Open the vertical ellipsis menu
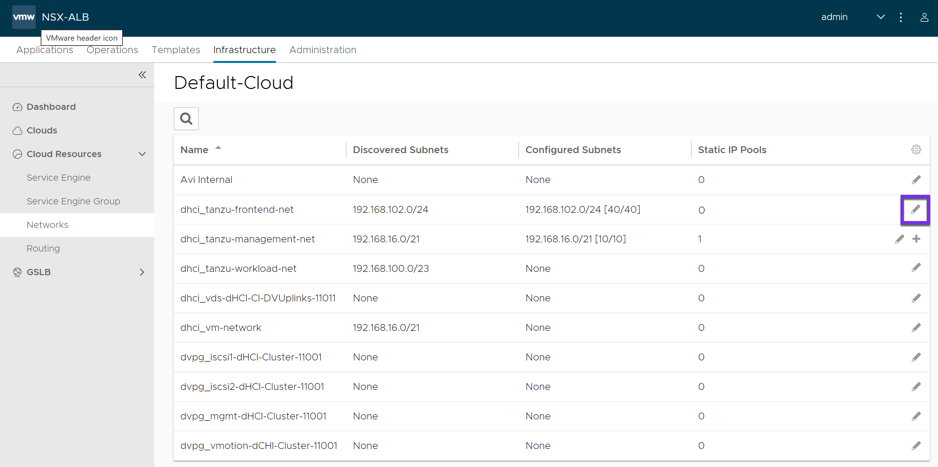The height and width of the screenshot is (467, 938). [x=901, y=17]
